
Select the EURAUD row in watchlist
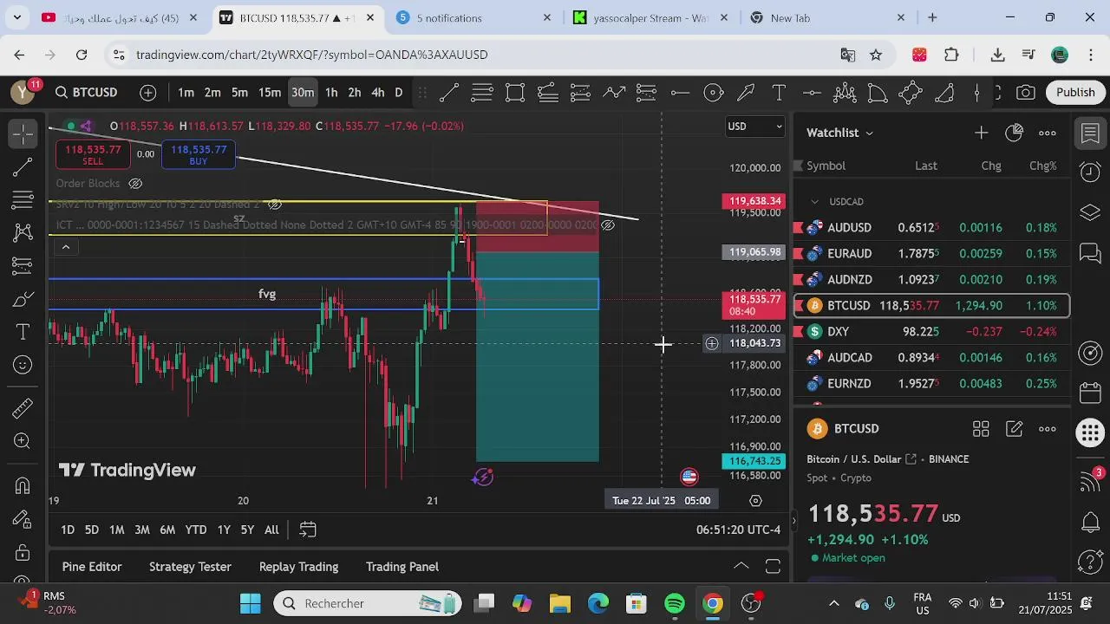coord(931,254)
